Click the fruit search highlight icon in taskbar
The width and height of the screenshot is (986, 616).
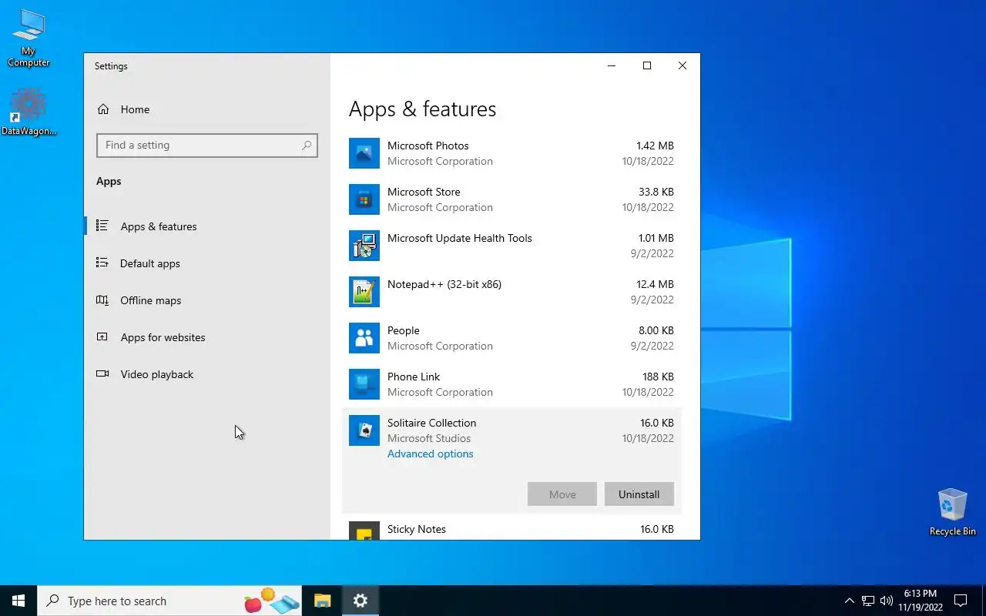tap(271, 601)
